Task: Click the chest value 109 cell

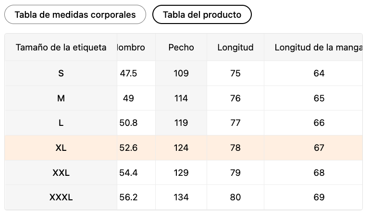Action: click(x=181, y=73)
